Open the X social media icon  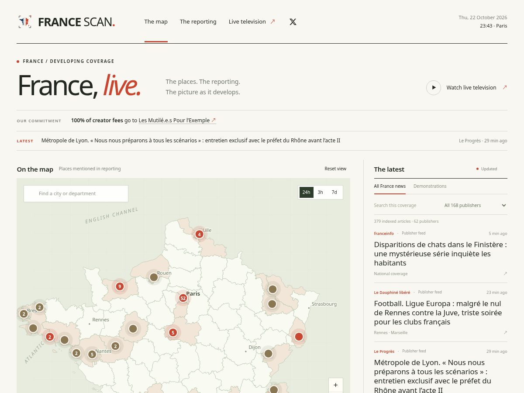pyautogui.click(x=293, y=22)
